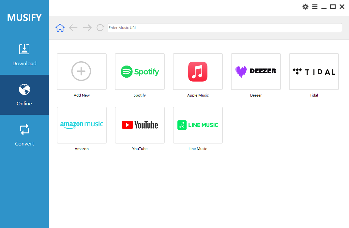This screenshot has width=349, height=228.
Task: Click the YouTube caption text
Action: [140, 148]
